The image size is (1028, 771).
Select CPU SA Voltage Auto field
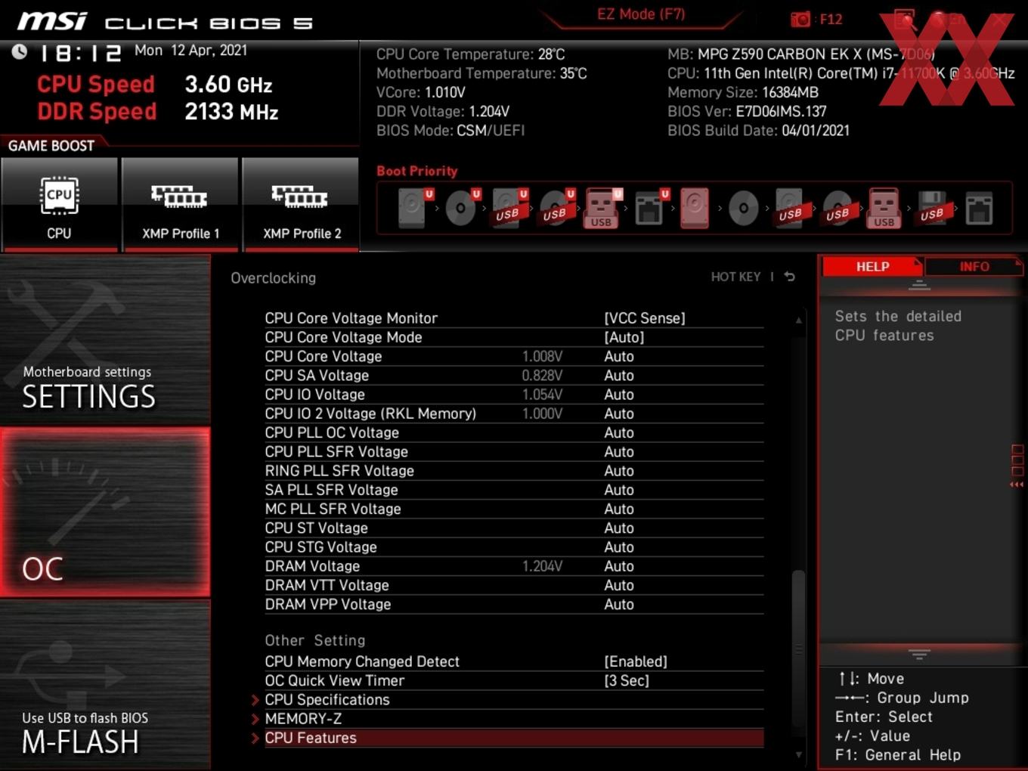[619, 376]
